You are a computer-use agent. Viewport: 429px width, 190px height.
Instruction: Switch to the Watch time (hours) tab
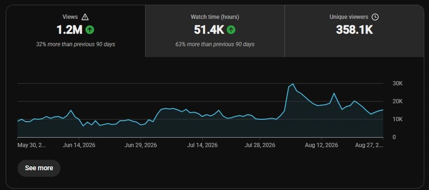(215, 31)
